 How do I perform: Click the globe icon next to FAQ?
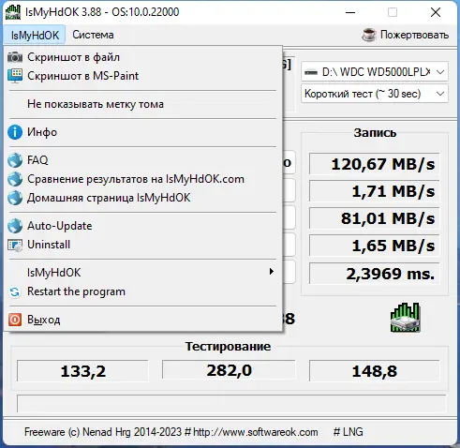[x=15, y=160]
